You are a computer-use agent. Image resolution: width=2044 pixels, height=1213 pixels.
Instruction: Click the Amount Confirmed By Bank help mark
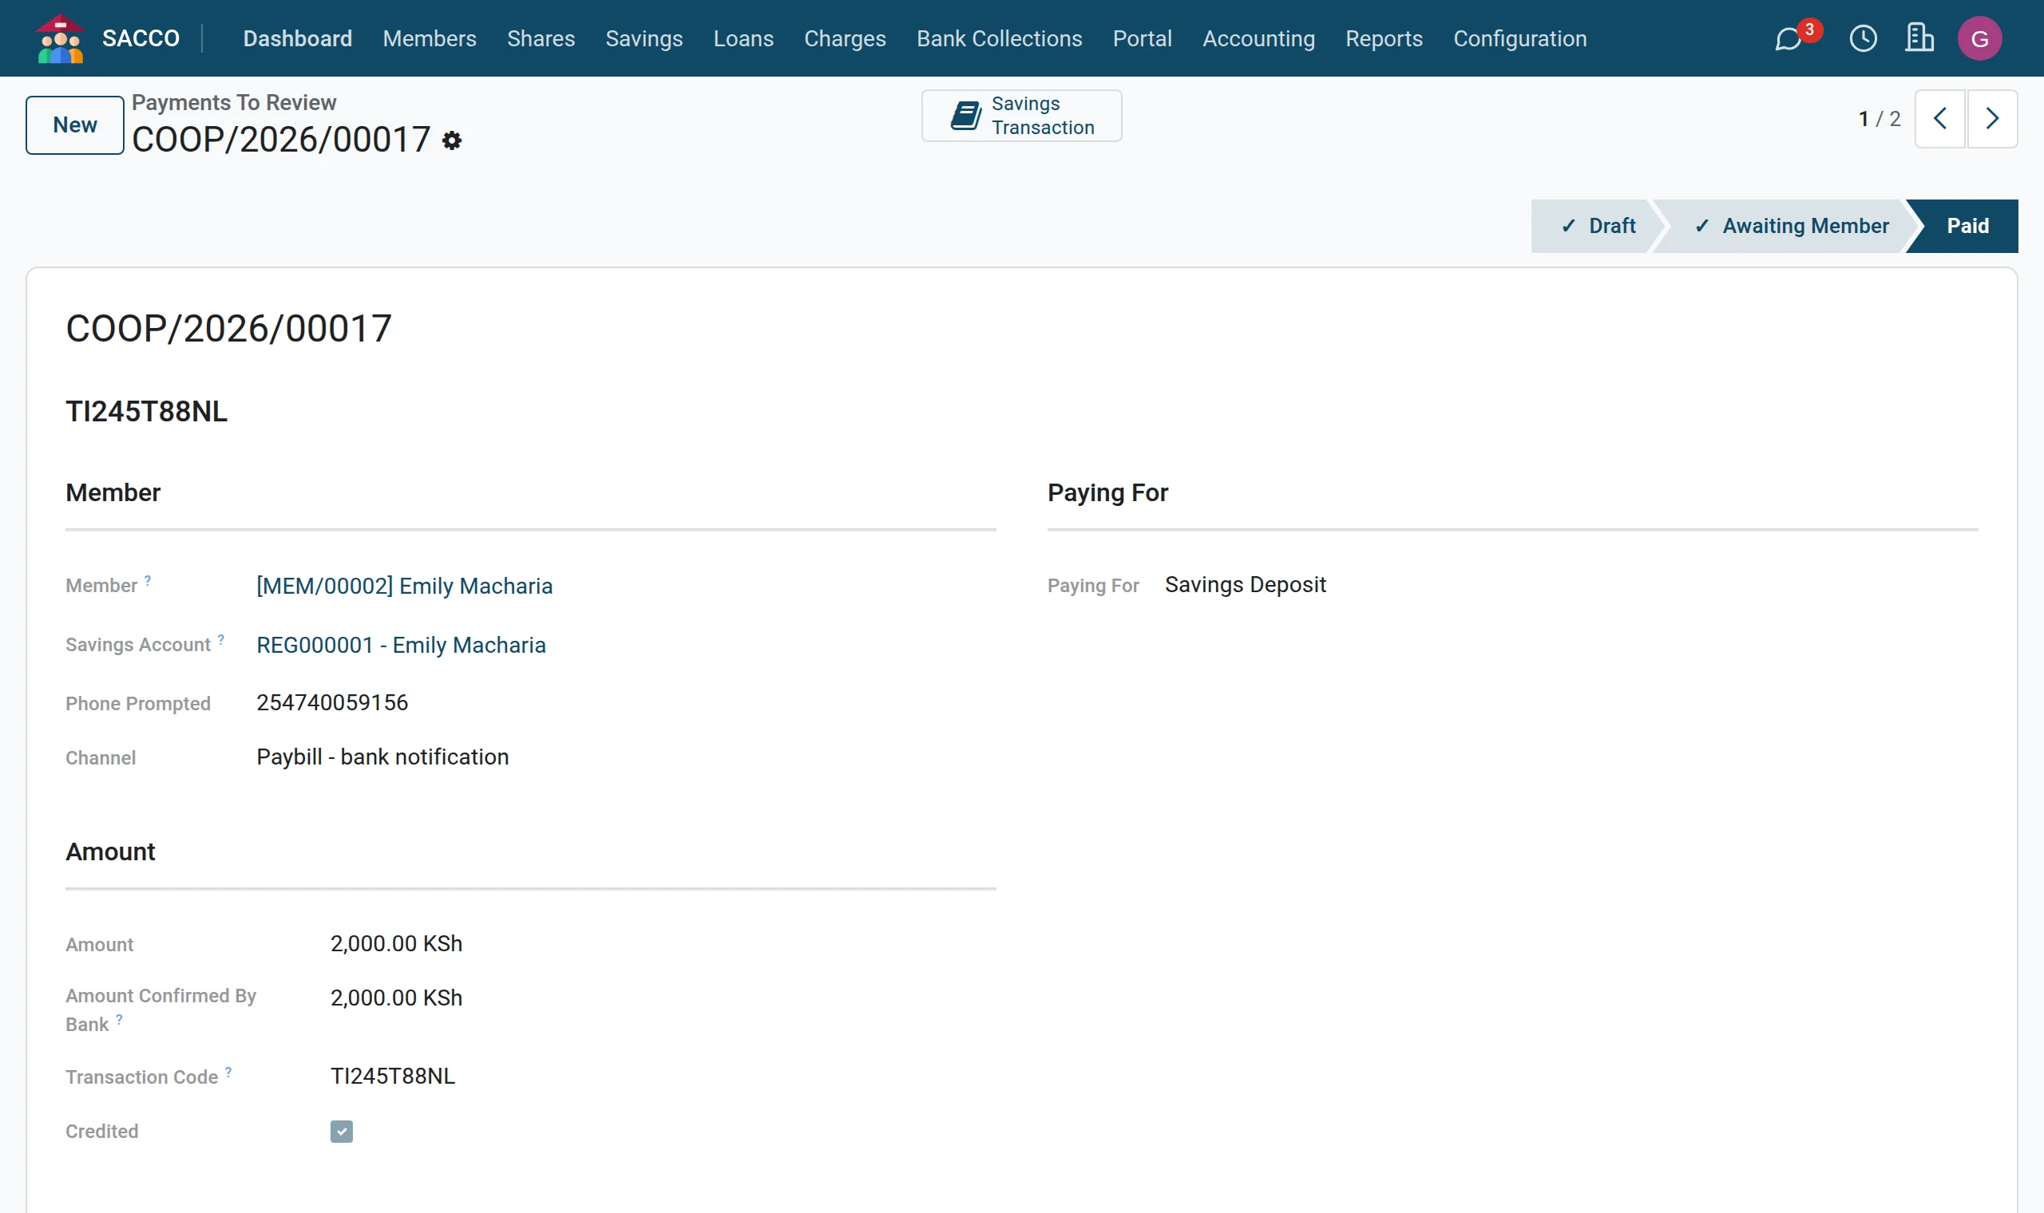120,1019
